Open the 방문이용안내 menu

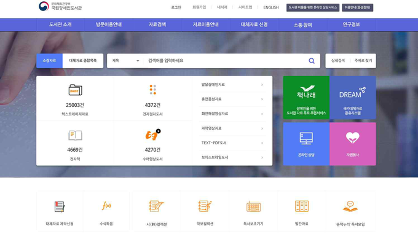coord(109,25)
